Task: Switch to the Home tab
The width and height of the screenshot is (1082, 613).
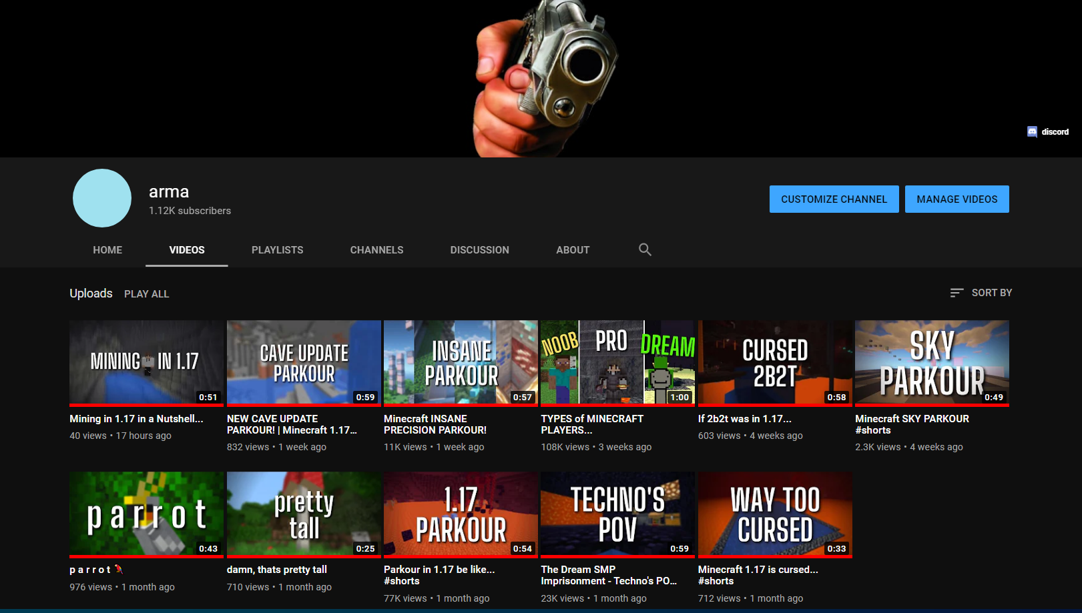Action: [107, 250]
